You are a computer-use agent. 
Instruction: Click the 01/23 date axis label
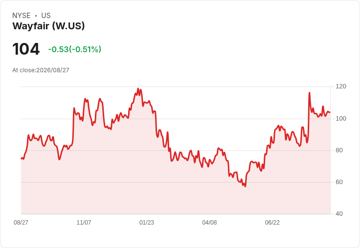pyautogui.click(x=146, y=222)
